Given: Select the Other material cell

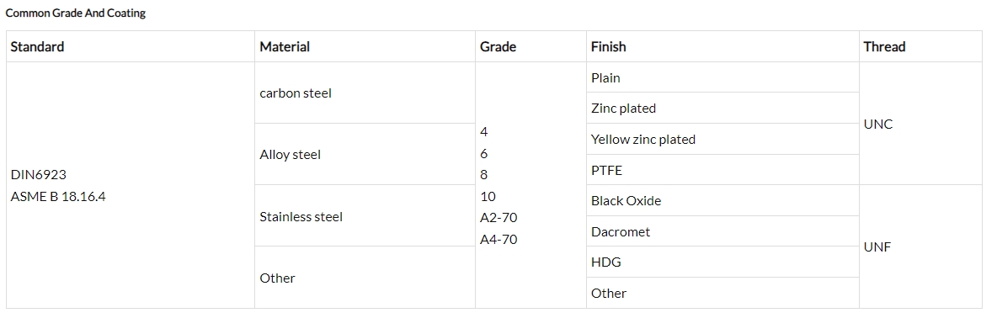Looking at the screenshot, I should [365, 278].
